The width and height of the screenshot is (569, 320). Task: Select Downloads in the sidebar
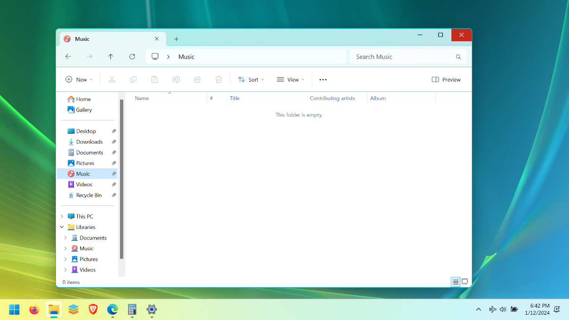[x=90, y=142]
